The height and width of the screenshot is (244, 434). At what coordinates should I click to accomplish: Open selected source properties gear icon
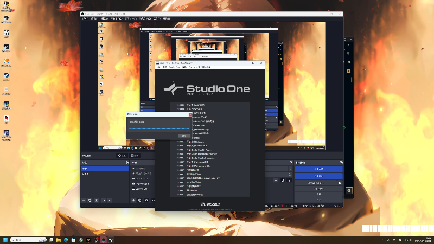pyautogui.click(x=146, y=200)
